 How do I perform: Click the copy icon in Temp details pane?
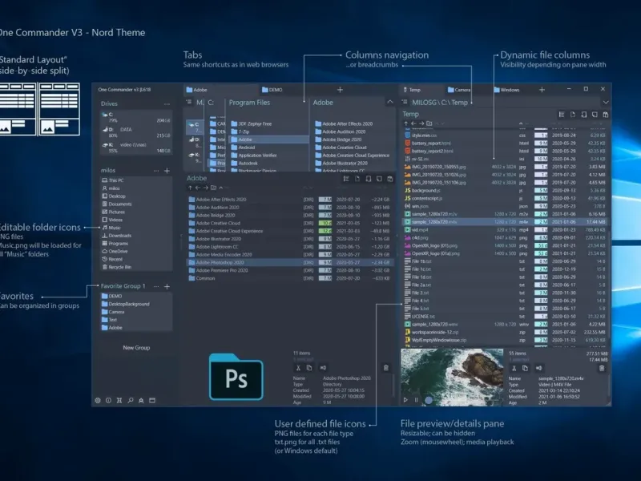526,368
